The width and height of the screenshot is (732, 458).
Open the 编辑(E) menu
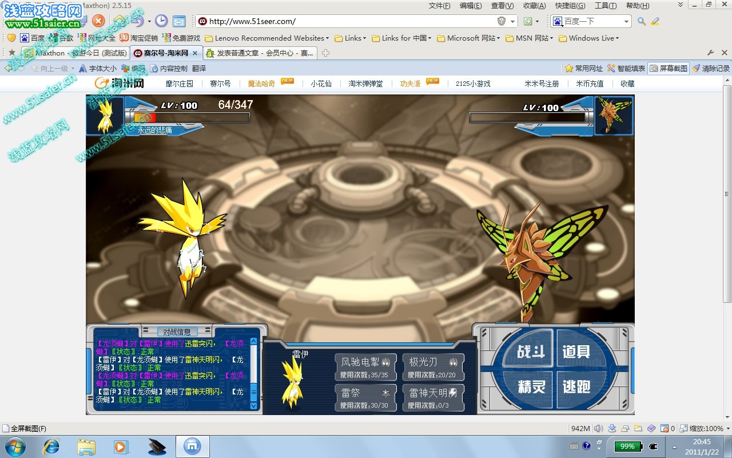(471, 6)
